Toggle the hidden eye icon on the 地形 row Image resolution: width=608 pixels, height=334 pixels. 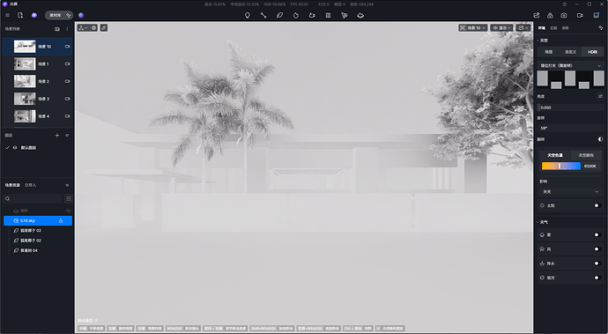(x=68, y=211)
